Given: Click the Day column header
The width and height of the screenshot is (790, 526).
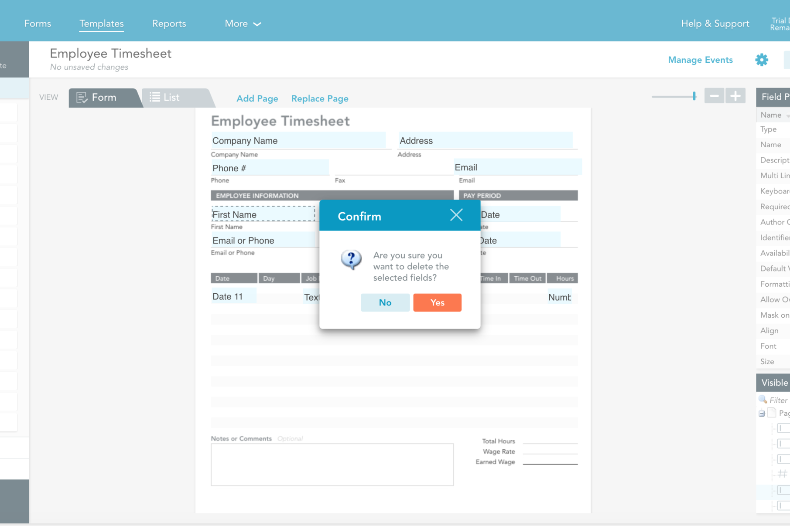Looking at the screenshot, I should (279, 278).
